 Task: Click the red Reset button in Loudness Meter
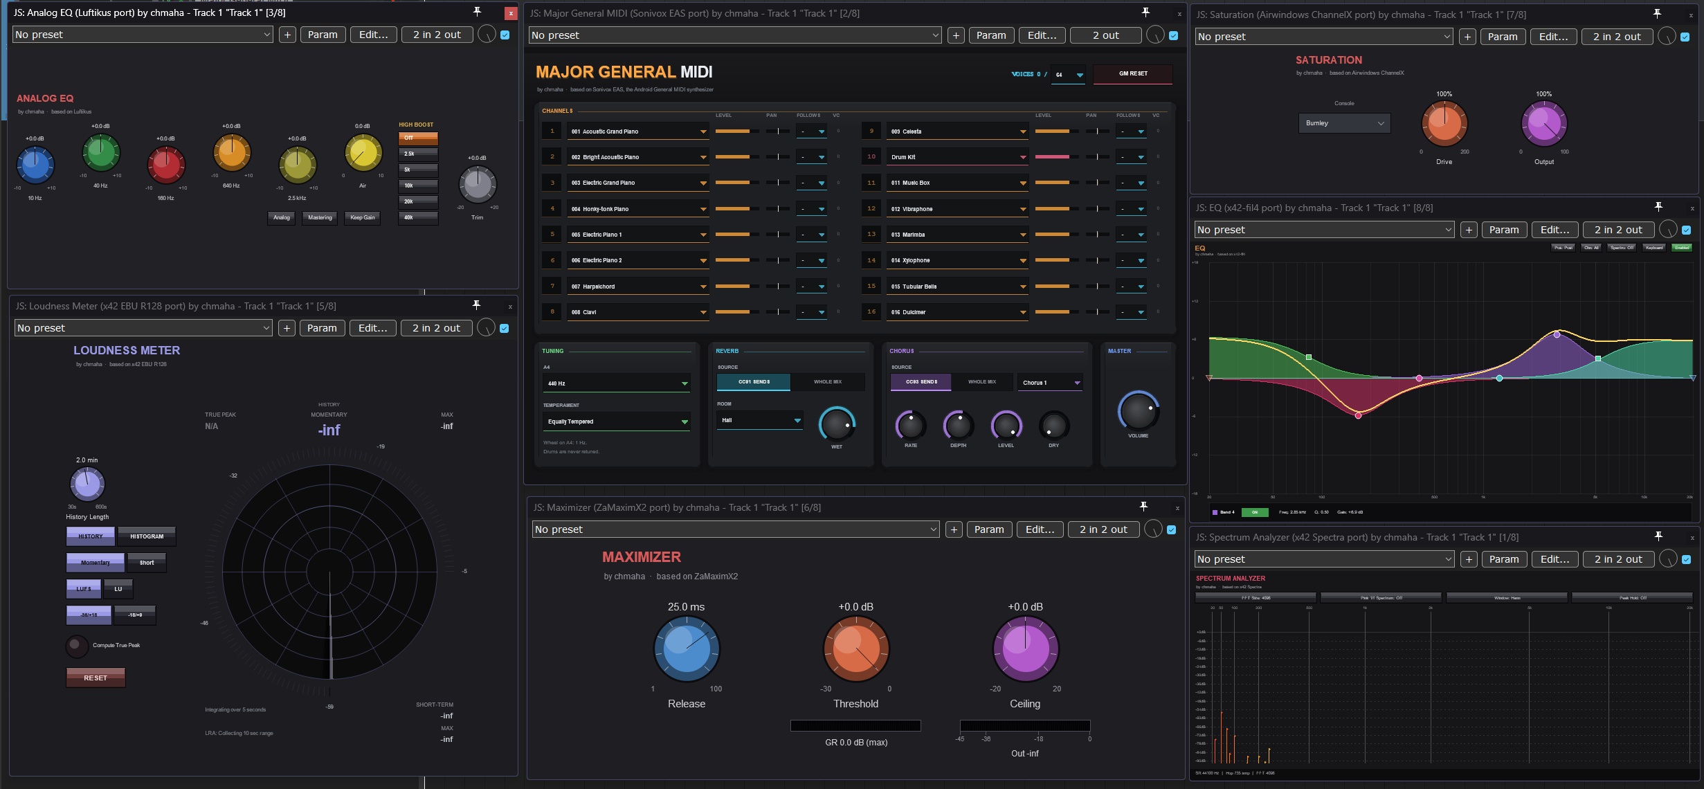(96, 678)
